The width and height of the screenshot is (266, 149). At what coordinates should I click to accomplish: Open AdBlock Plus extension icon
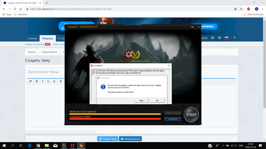pos(248,9)
